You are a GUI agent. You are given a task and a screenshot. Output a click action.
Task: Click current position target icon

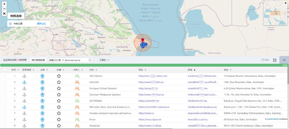click(x=10, y=24)
